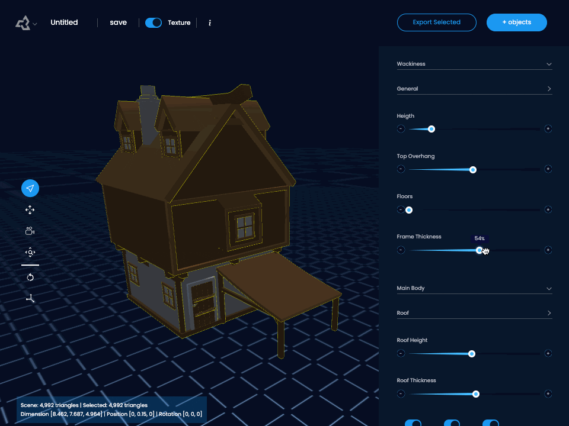The width and height of the screenshot is (569, 426).
Task: Increase Roof Thickness with plus button
Action: coord(548,394)
